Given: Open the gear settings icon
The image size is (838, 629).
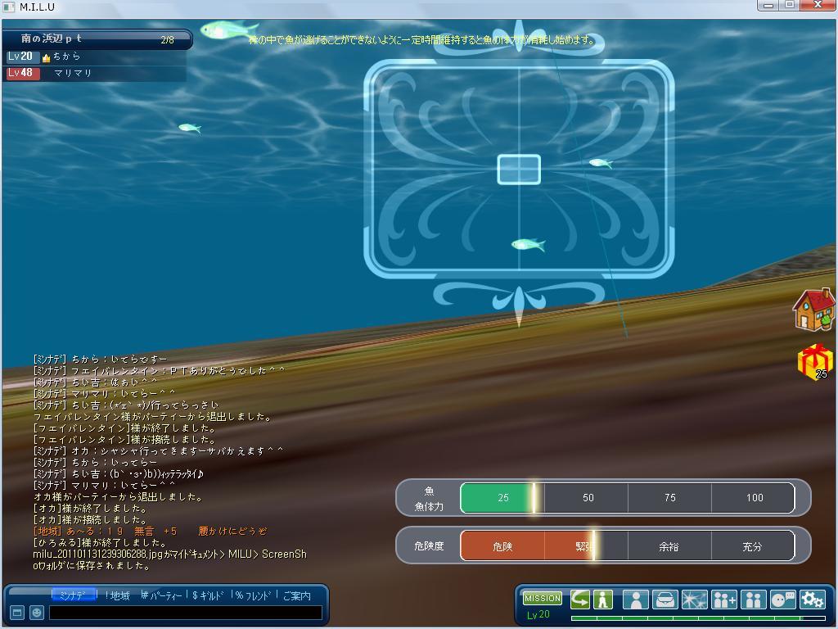Looking at the screenshot, I should coord(812,600).
